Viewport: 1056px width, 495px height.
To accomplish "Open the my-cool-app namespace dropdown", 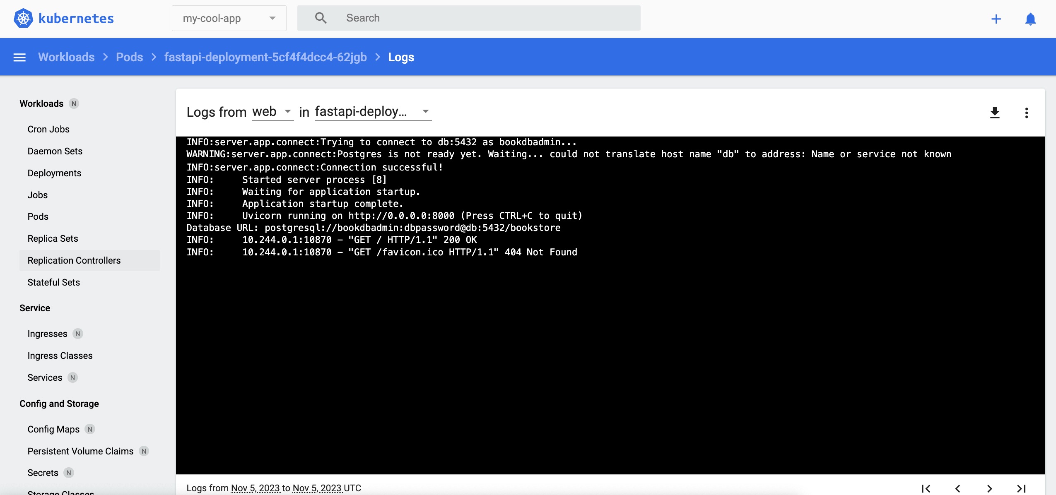I will (x=229, y=18).
